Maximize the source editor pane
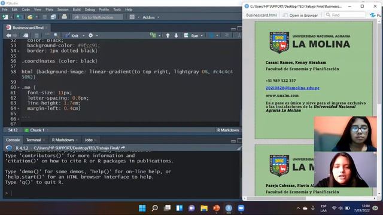The height and width of the screenshot is (215, 383). pos(239,29)
